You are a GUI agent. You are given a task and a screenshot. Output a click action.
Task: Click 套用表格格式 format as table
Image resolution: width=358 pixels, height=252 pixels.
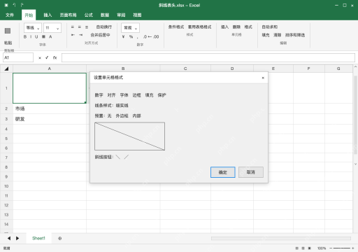click(x=199, y=27)
